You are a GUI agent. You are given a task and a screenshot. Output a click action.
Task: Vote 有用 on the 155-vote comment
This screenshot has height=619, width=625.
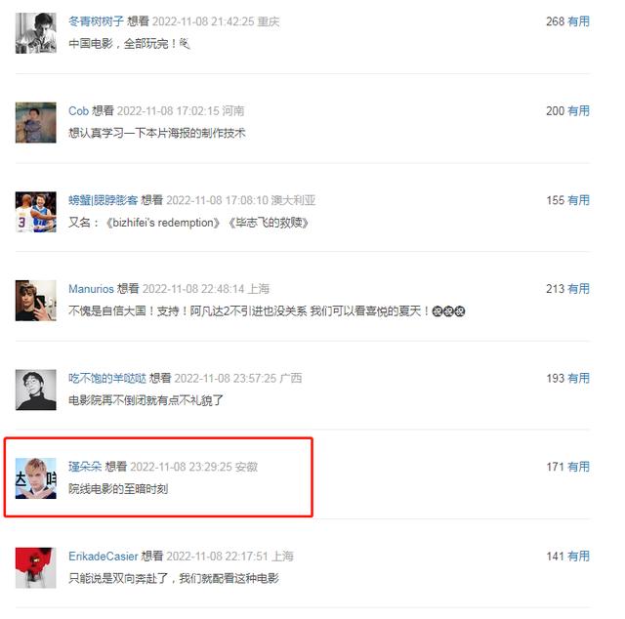pos(578,200)
